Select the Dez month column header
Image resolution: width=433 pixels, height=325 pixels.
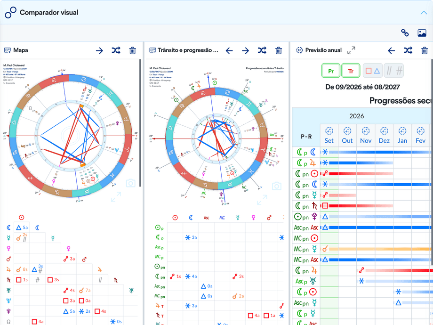tap(384, 136)
